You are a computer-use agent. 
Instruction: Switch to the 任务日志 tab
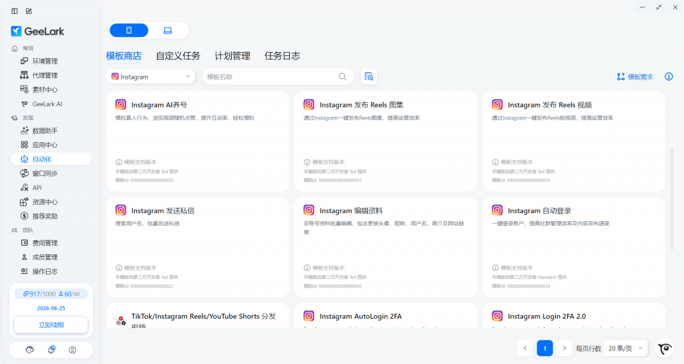pyautogui.click(x=282, y=56)
